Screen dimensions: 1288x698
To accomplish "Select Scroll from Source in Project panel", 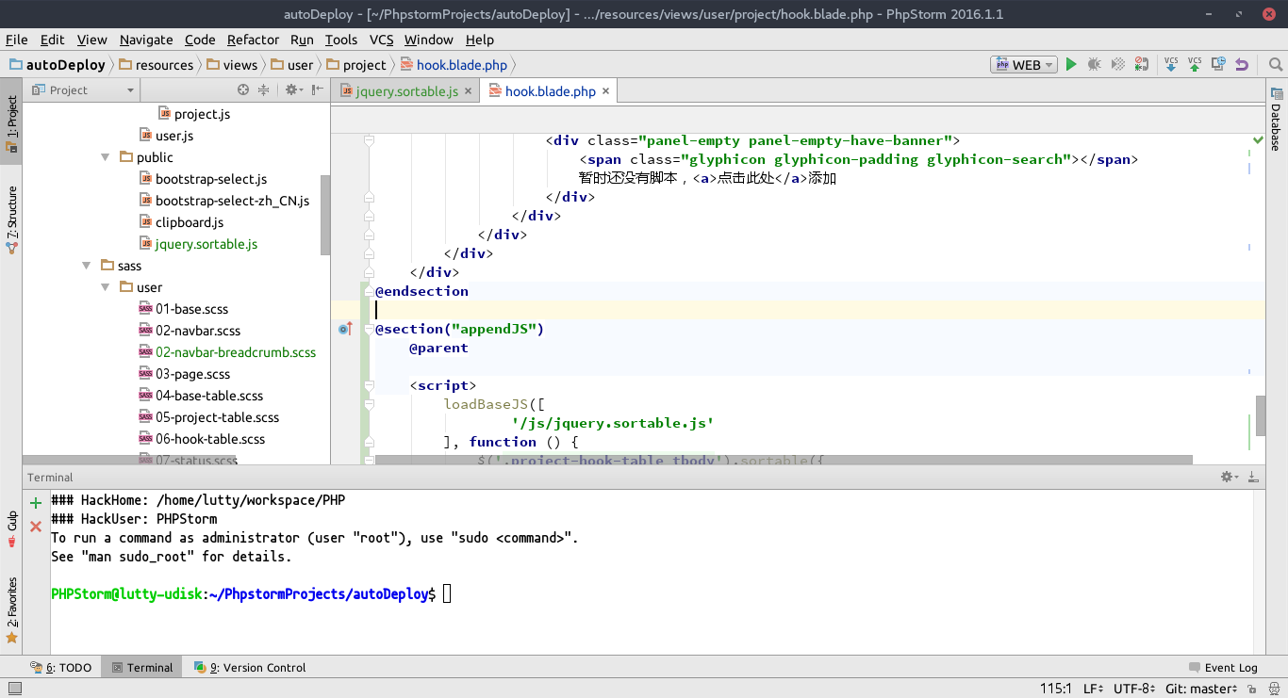I will [243, 89].
